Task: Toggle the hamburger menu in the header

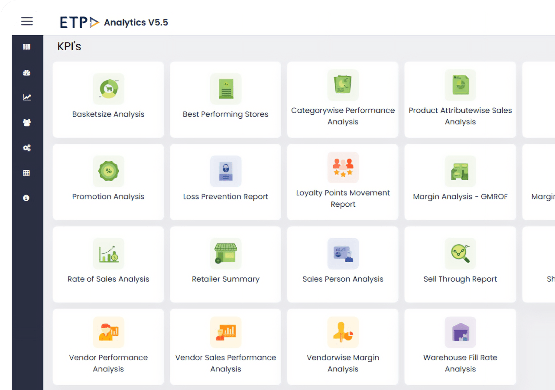Action: [27, 21]
